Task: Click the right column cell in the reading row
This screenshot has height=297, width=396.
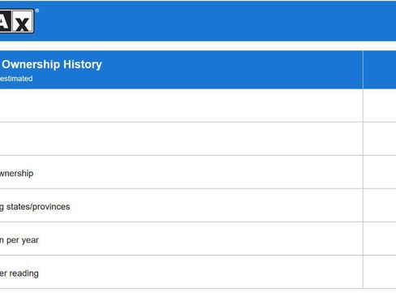Action: click(x=380, y=272)
